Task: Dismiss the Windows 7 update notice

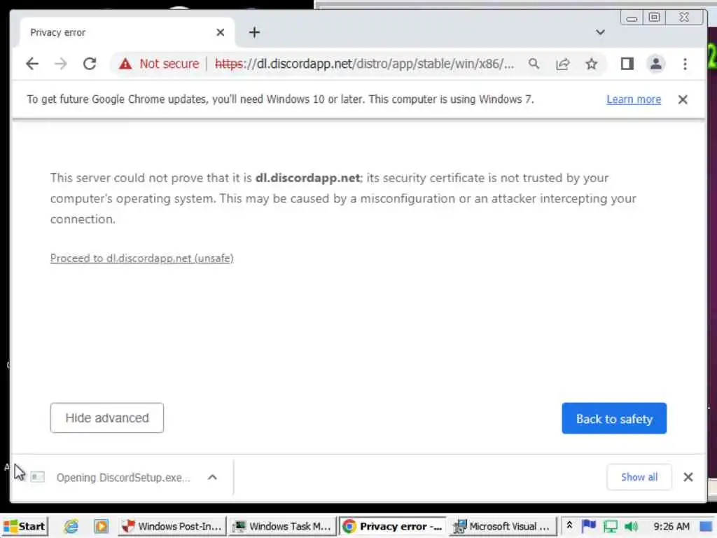Action: (x=683, y=99)
